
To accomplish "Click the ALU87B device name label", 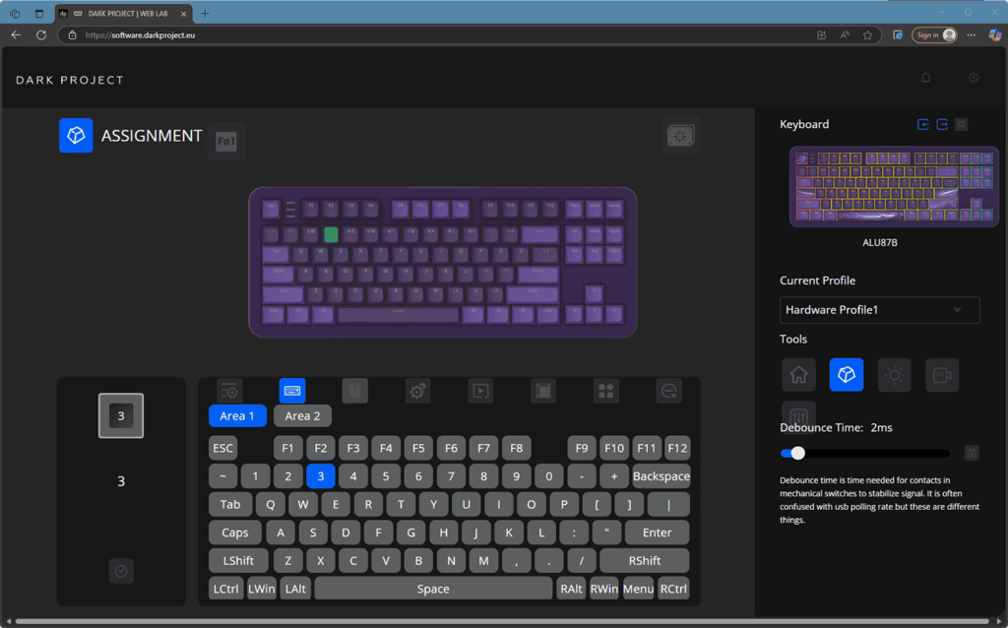I will click(x=879, y=242).
